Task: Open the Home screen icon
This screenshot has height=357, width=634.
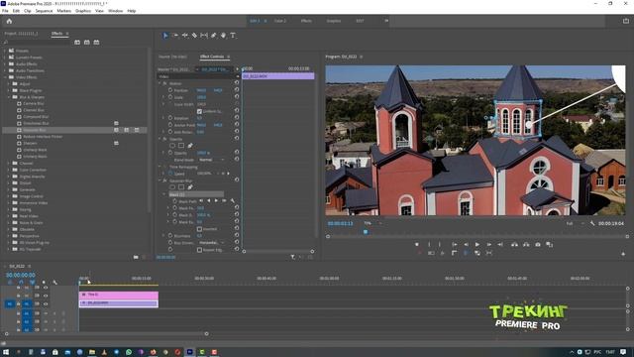Action: 9,21
